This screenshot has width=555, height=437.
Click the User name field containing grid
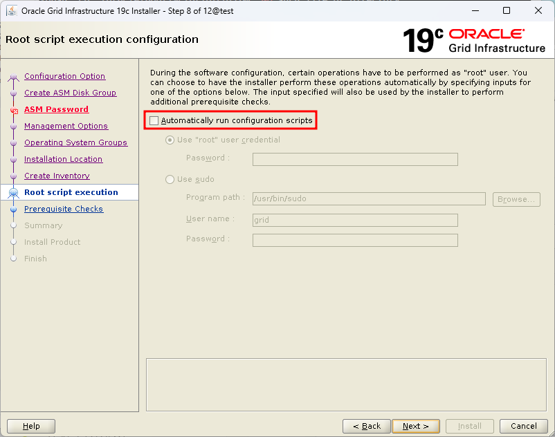pyautogui.click(x=355, y=221)
